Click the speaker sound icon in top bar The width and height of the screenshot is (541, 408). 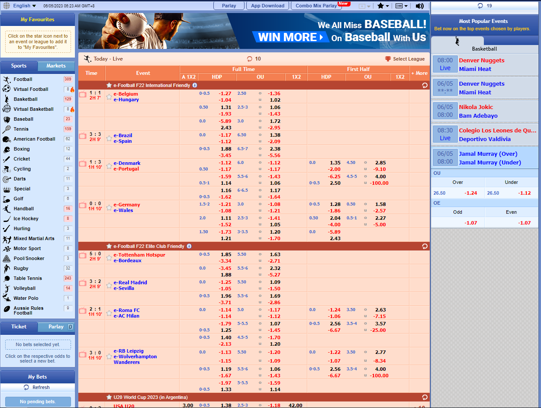(419, 6)
